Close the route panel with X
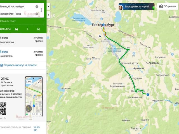 point(48,6)
